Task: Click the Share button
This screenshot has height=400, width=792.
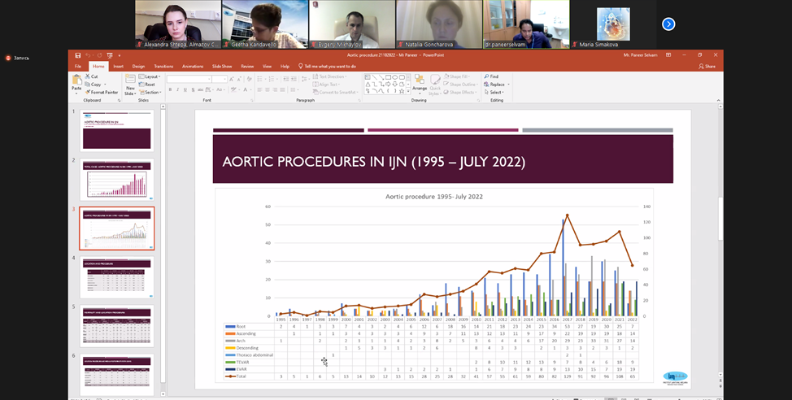Action: click(707, 66)
